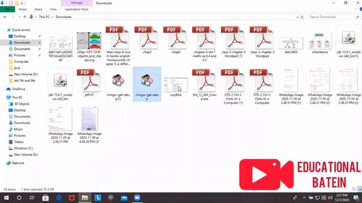Open the chap6 PDF file
Image resolution: width=362 pixels, height=203 pixels.
[x=176, y=40]
